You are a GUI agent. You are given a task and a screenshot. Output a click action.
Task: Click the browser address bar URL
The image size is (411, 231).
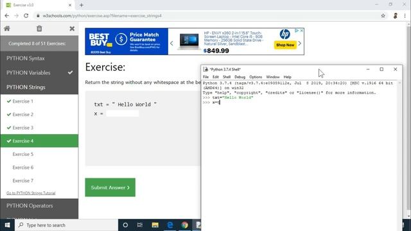point(102,15)
